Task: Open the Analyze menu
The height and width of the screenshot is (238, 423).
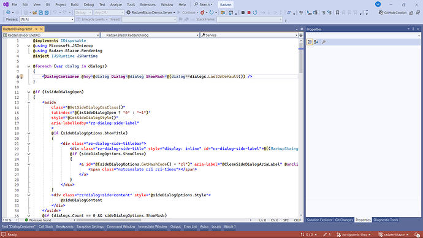Action: pyautogui.click(x=116, y=4)
